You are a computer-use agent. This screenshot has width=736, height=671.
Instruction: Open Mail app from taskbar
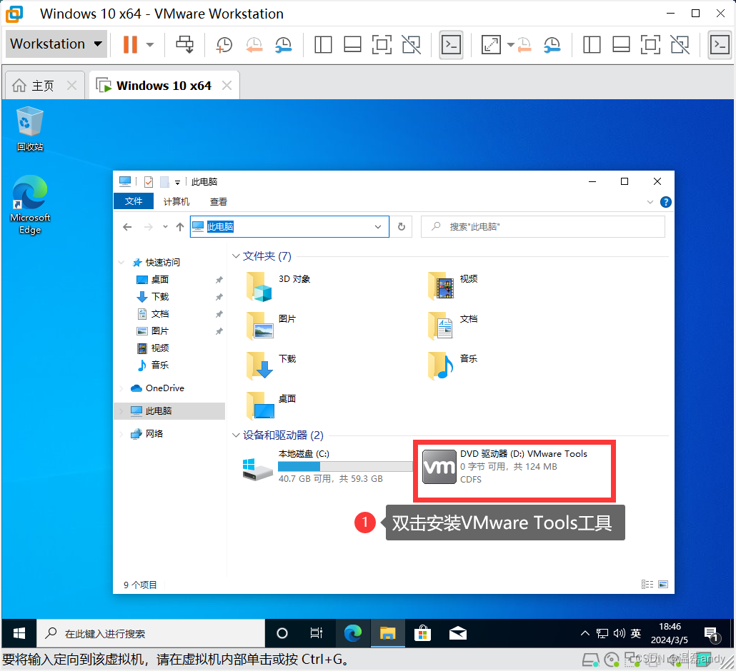tap(457, 634)
